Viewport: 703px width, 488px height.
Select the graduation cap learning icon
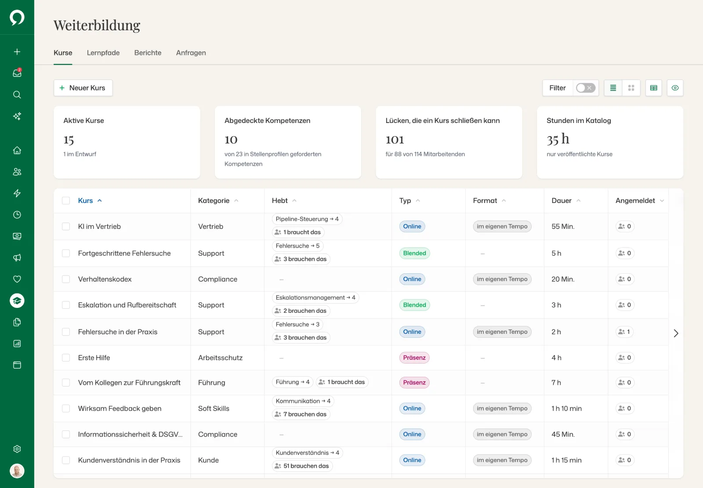click(17, 301)
